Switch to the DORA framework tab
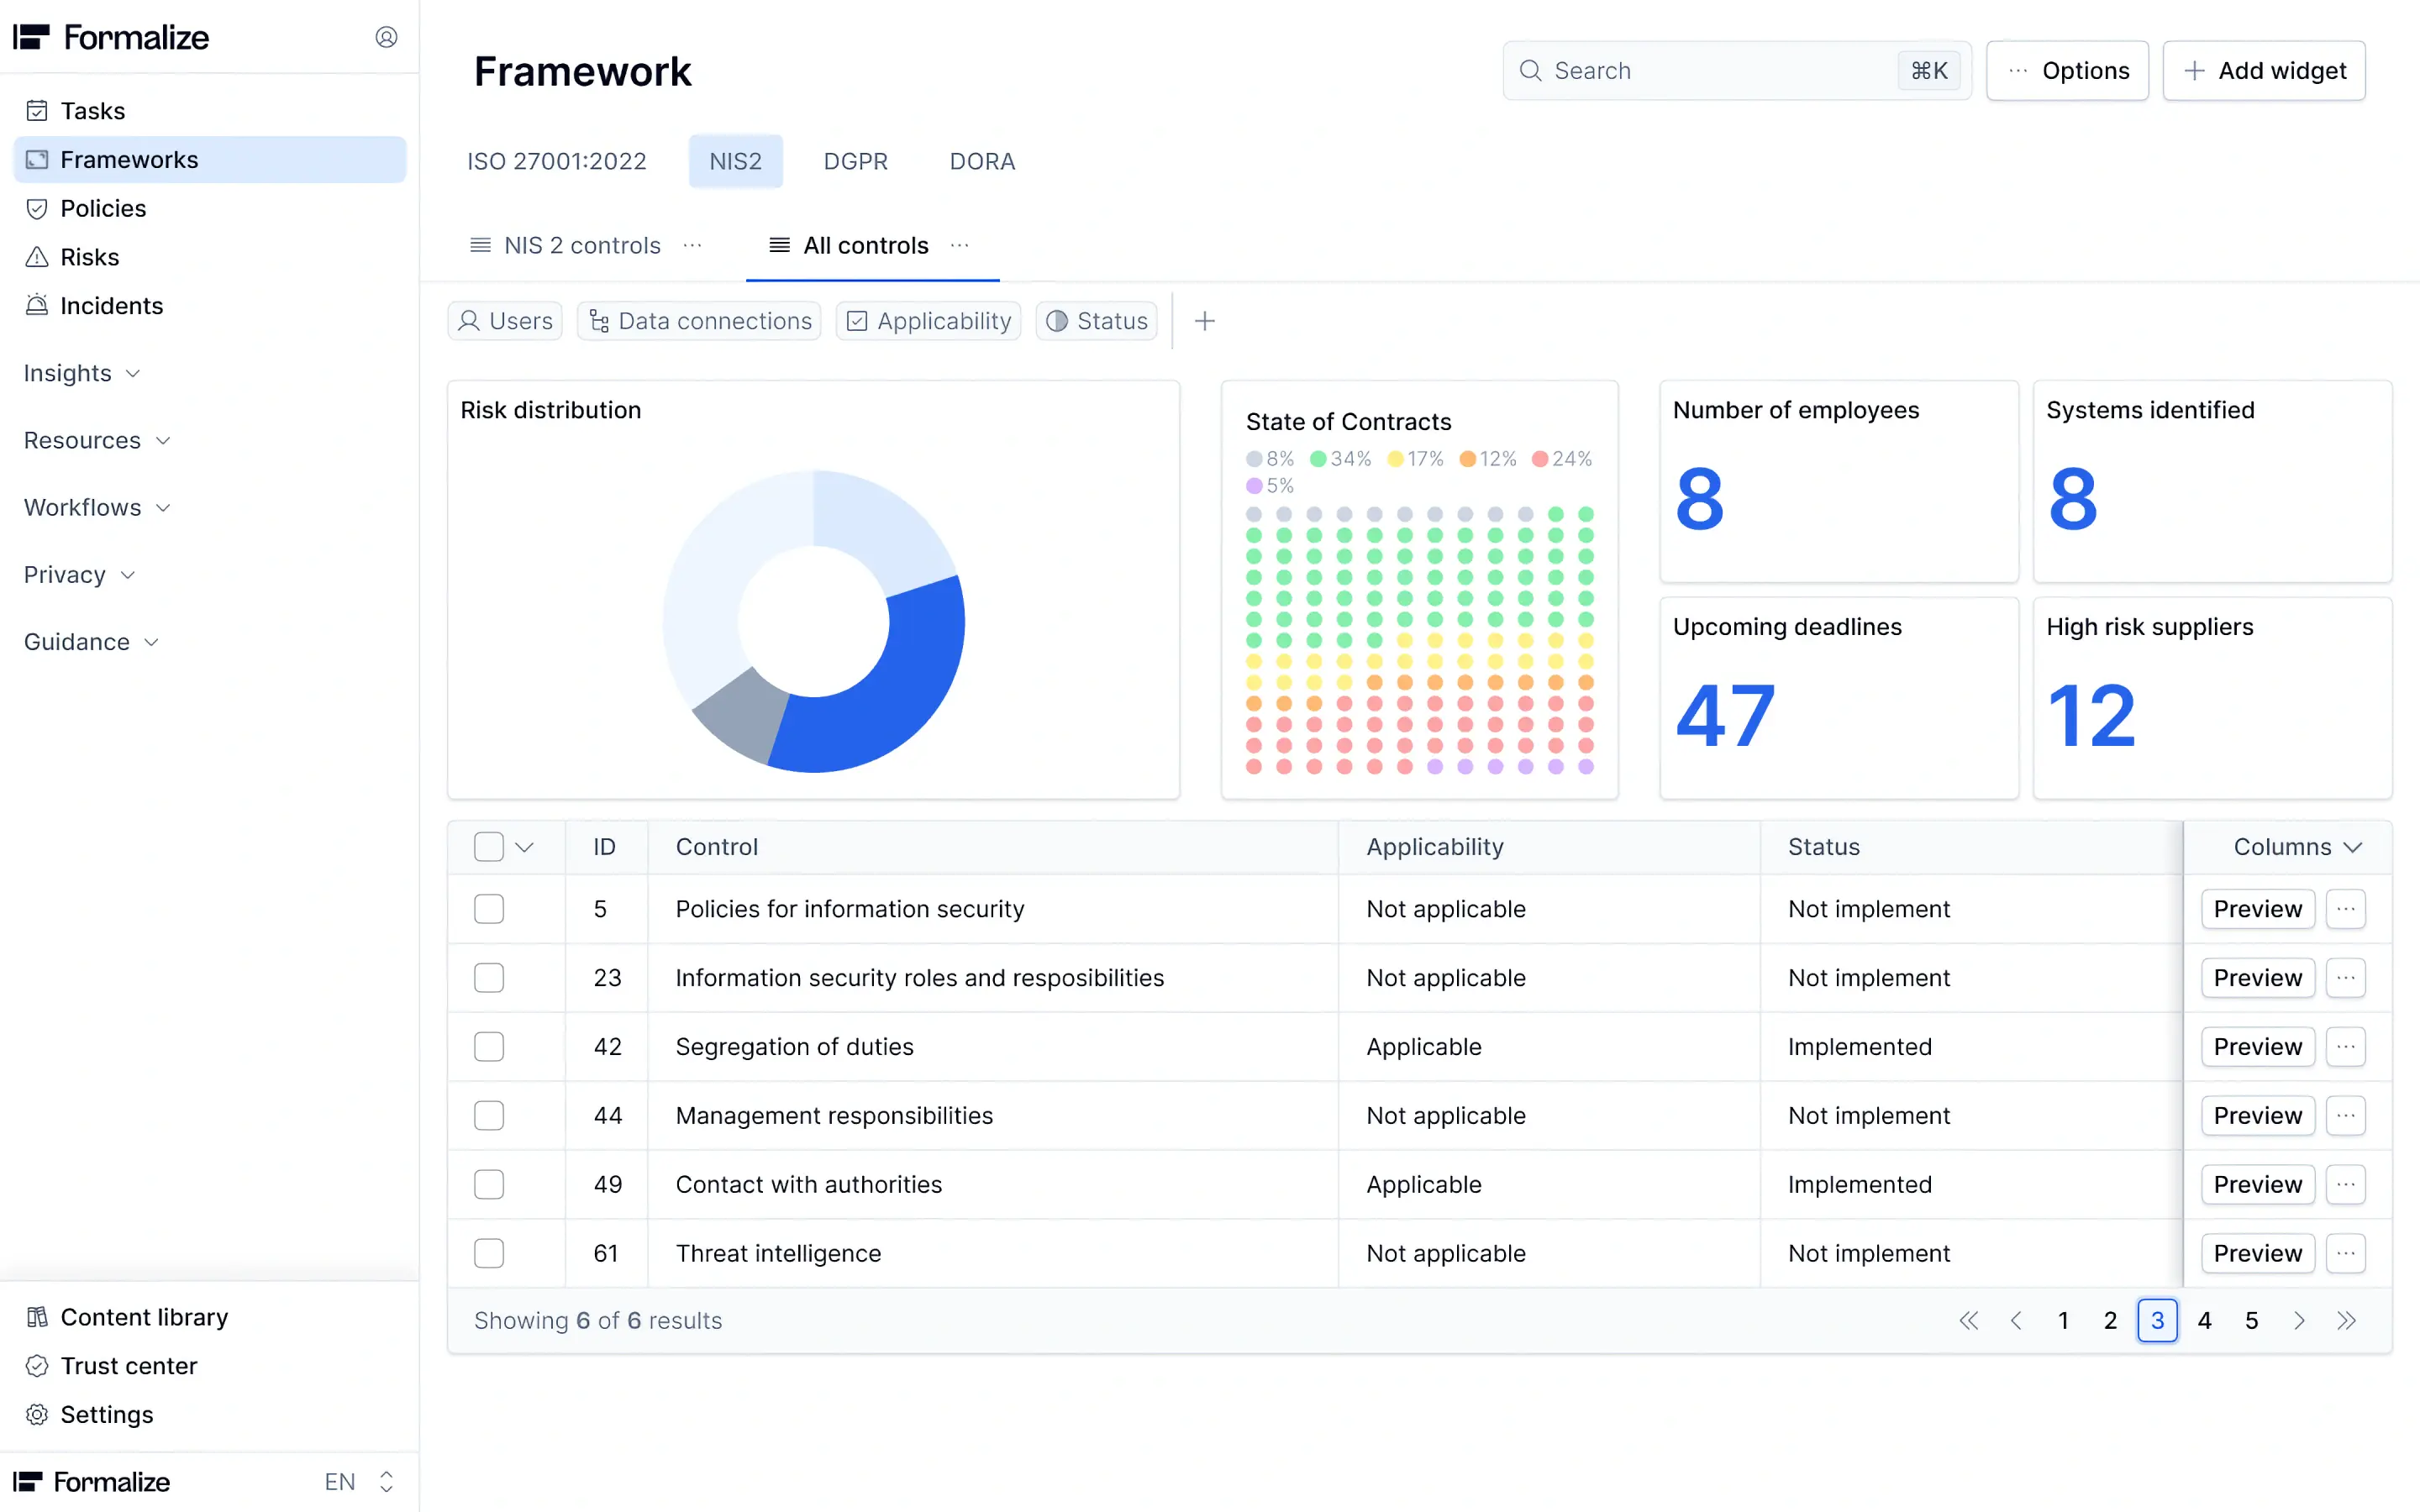This screenshot has width=2420, height=1512. click(x=982, y=161)
